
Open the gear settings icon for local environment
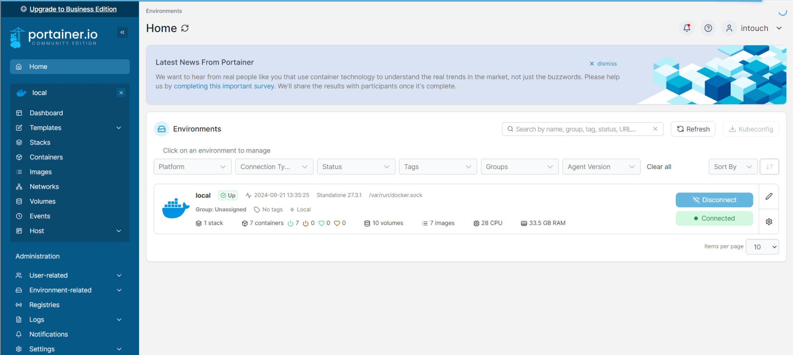tap(769, 222)
